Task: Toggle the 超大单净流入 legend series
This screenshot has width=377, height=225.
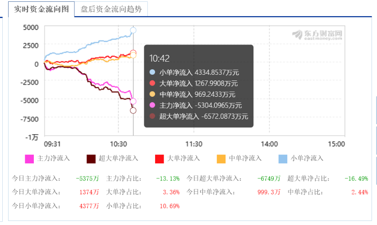Action: (x=91, y=159)
